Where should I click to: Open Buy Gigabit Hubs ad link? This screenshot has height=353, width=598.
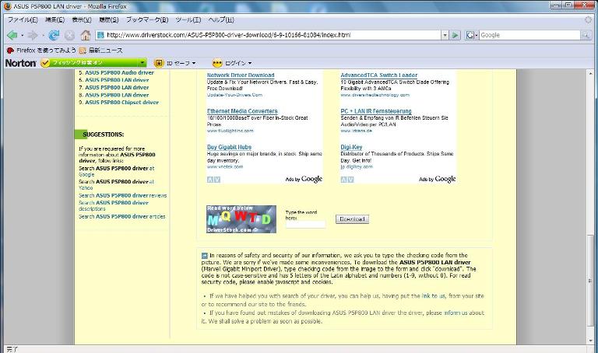(x=229, y=147)
